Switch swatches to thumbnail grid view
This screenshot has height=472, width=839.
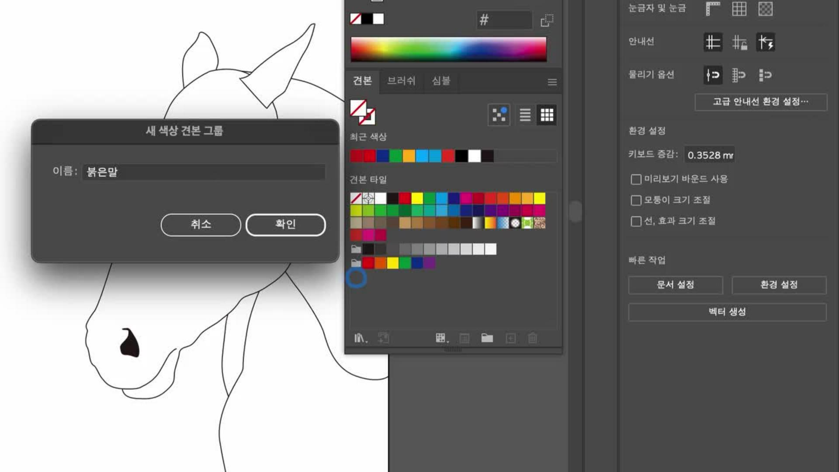tap(547, 115)
